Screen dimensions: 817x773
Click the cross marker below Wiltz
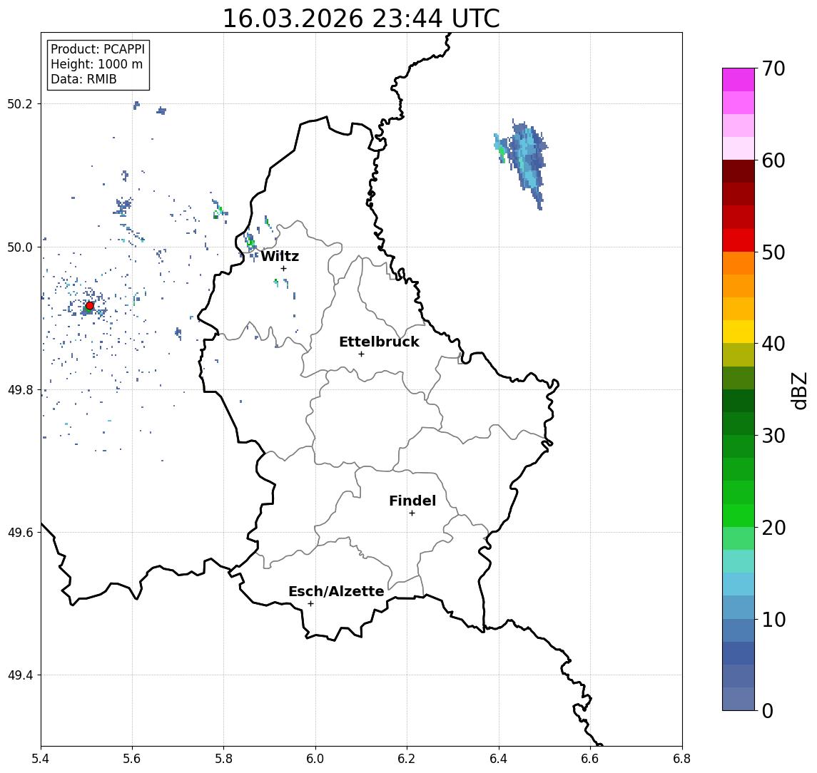(x=283, y=268)
